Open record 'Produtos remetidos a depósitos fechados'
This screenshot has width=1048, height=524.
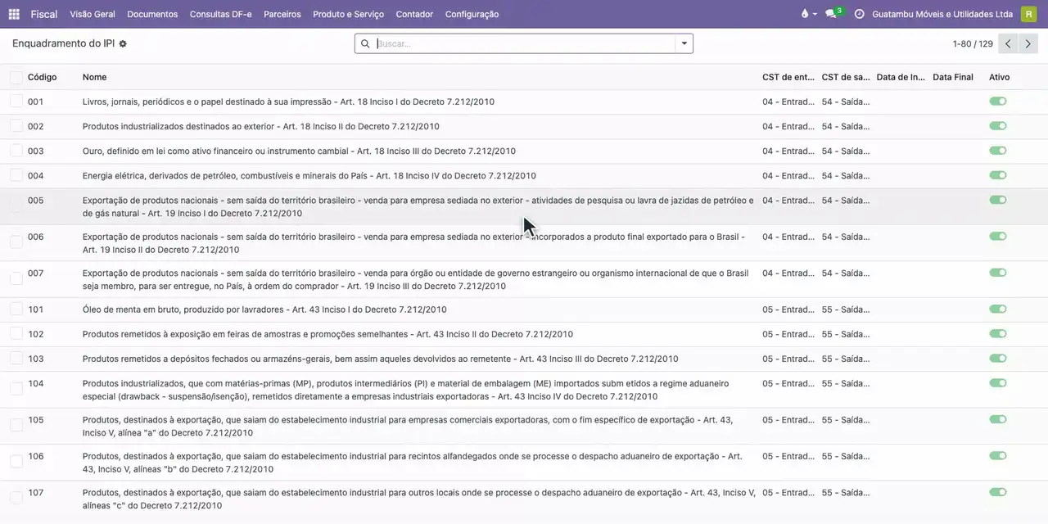[380, 359]
